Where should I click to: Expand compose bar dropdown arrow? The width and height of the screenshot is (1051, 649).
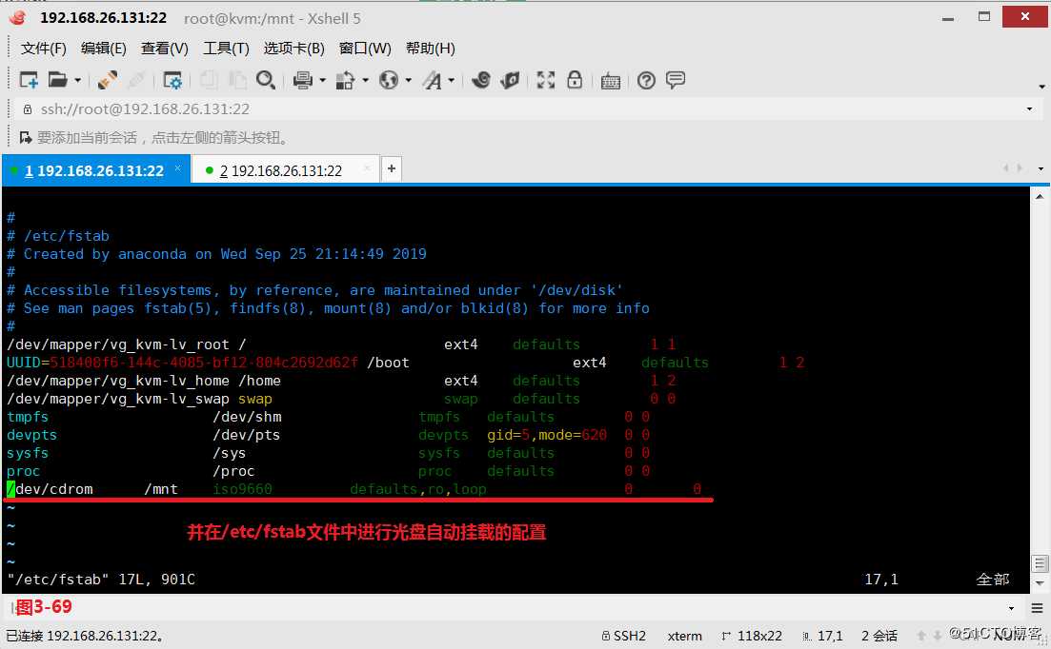click(x=1011, y=608)
